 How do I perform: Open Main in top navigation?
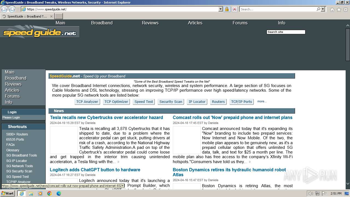point(60,23)
